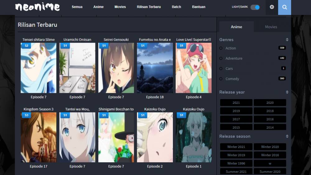Click the Tensei shitara Slime title

click(x=39, y=40)
